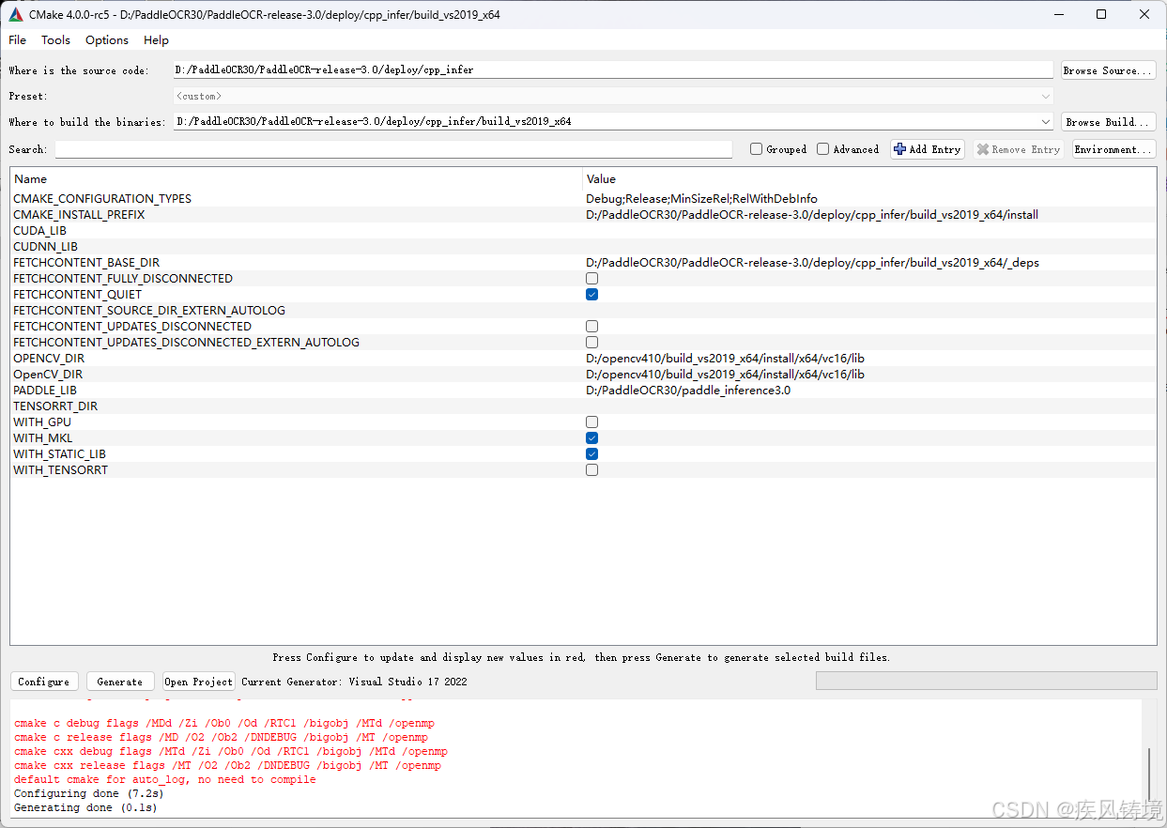Click the blue plus Add Entry icon

(x=899, y=149)
